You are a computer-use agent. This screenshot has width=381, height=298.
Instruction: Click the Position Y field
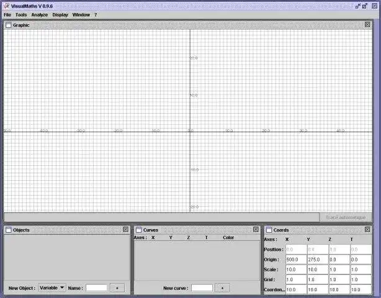pos(318,250)
